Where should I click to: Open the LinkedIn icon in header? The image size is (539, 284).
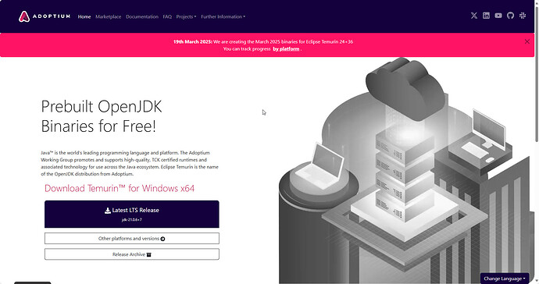tap(486, 16)
